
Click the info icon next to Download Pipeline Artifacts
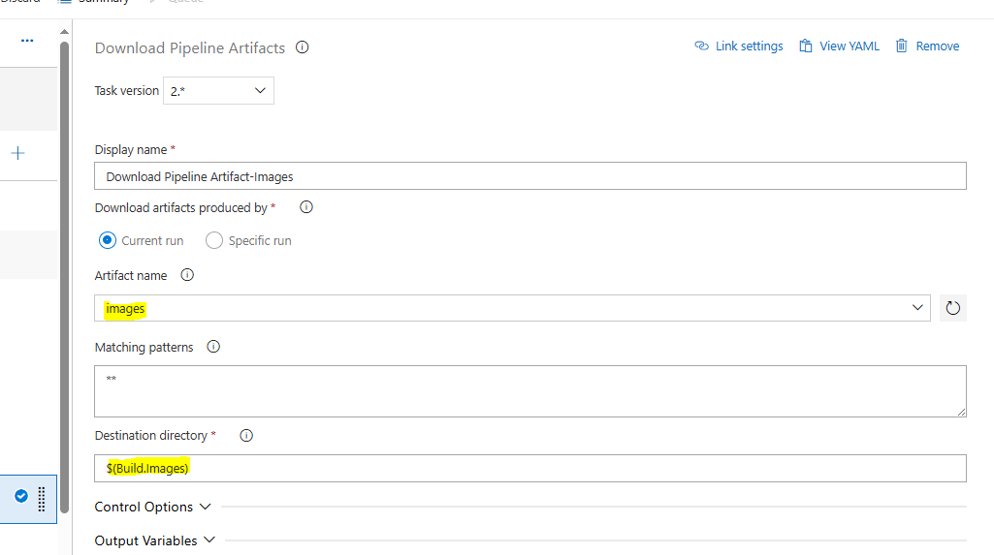[x=303, y=47]
